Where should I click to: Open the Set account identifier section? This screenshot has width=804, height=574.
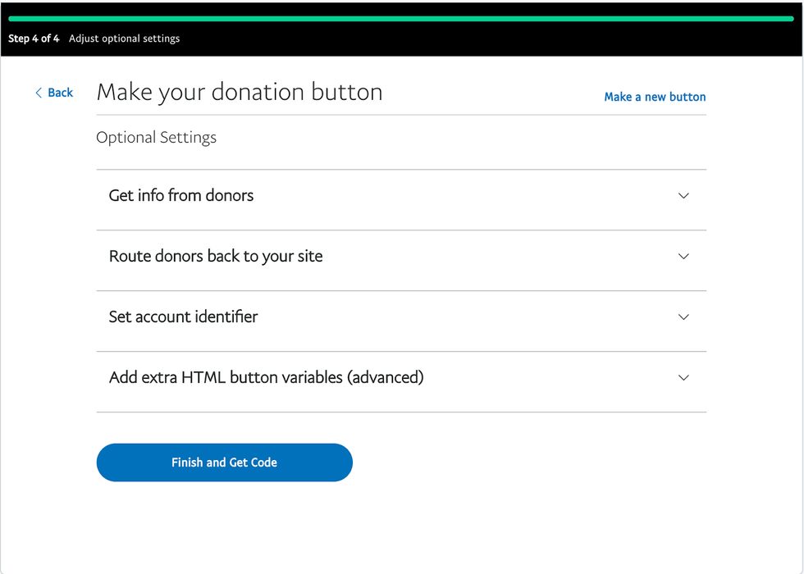[183, 317]
